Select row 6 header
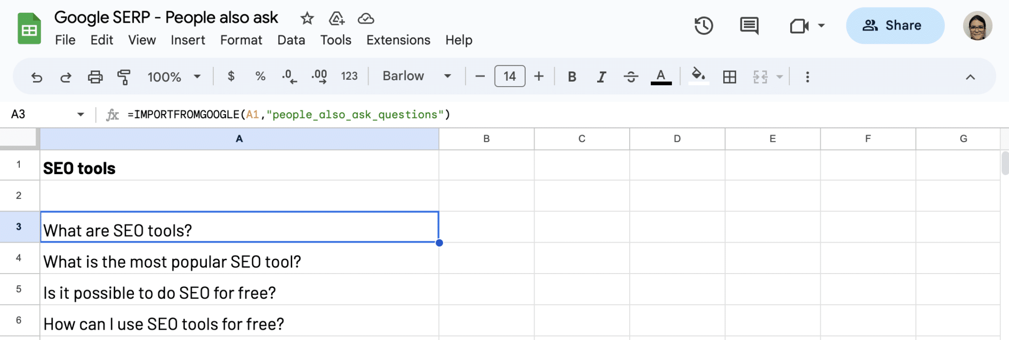This screenshot has width=1009, height=340. [x=19, y=320]
